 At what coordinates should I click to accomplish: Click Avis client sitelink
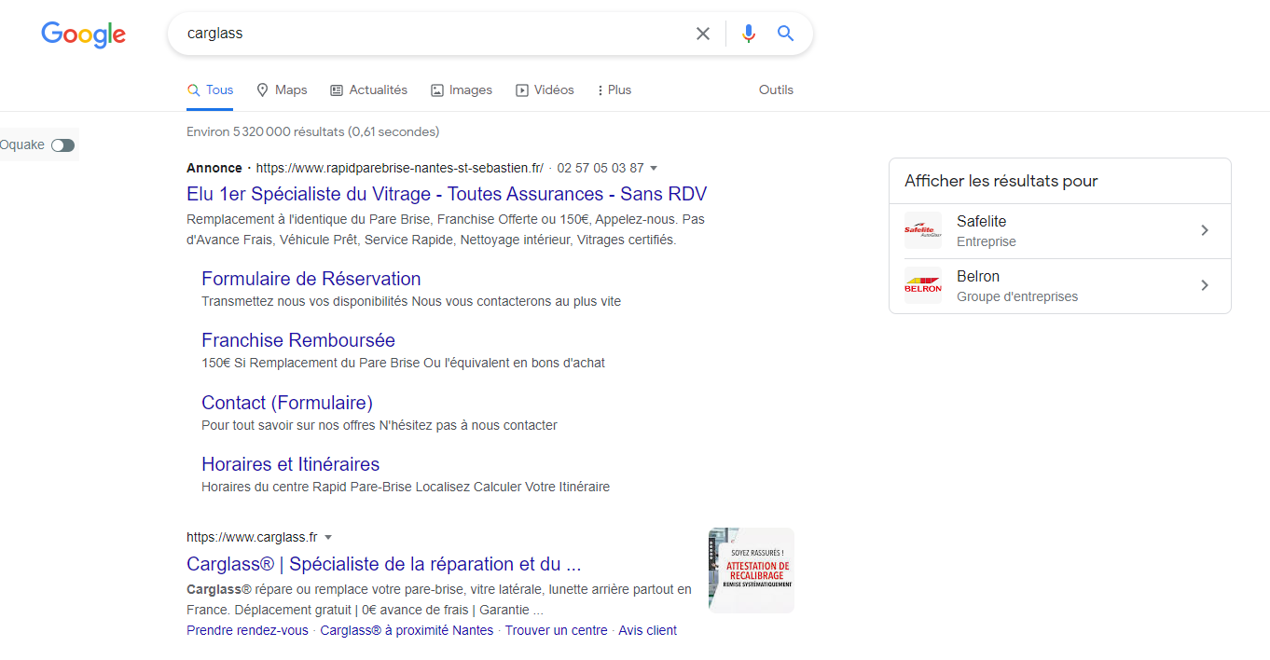647,630
